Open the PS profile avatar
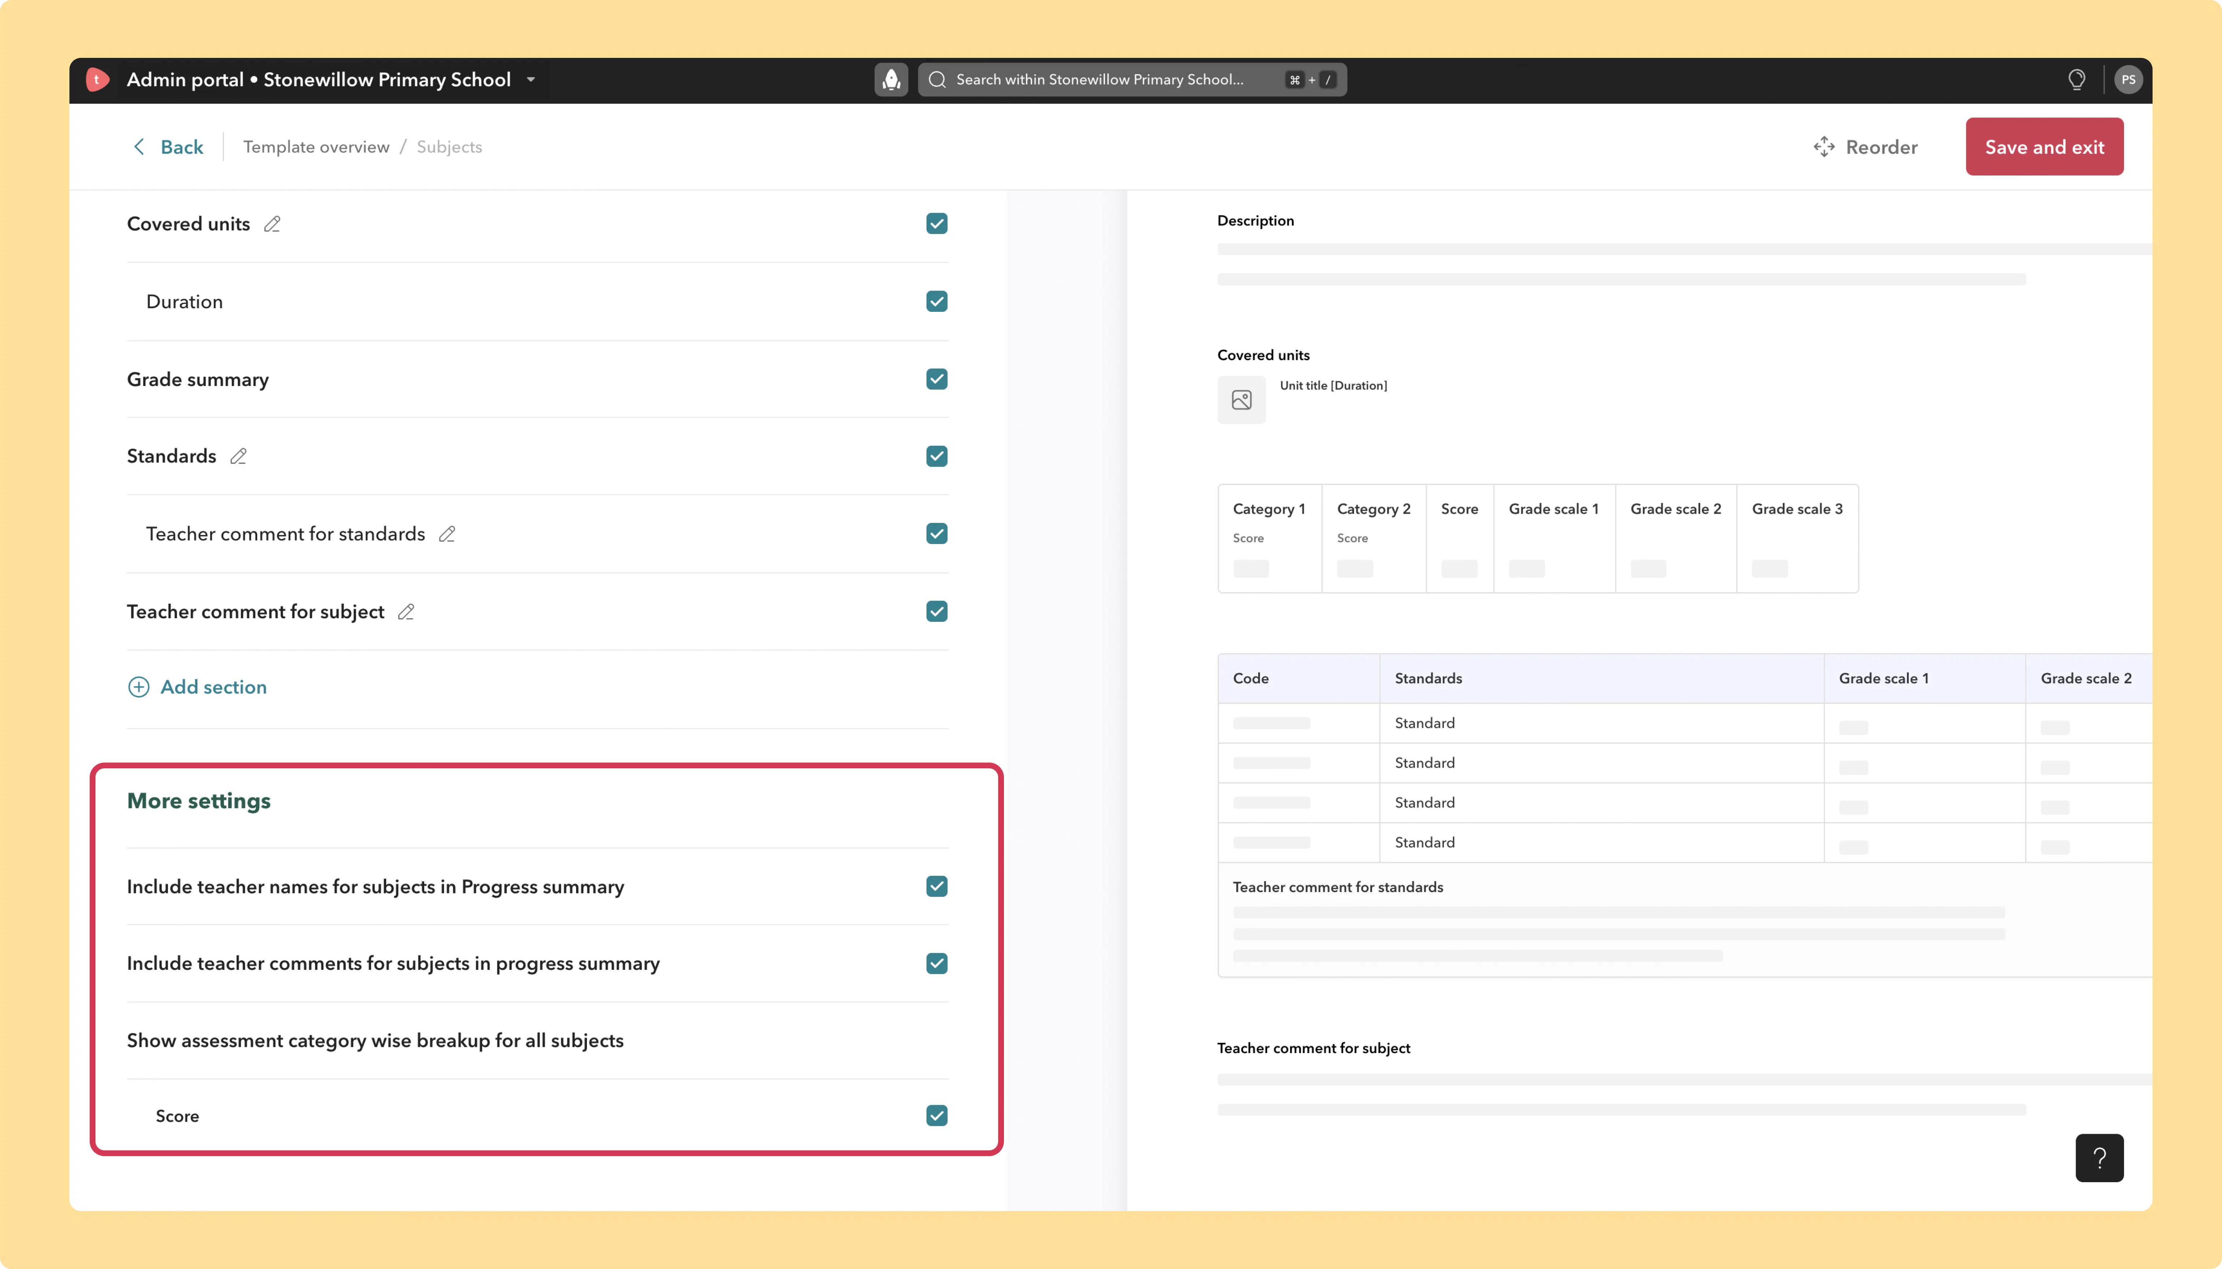 2128,79
